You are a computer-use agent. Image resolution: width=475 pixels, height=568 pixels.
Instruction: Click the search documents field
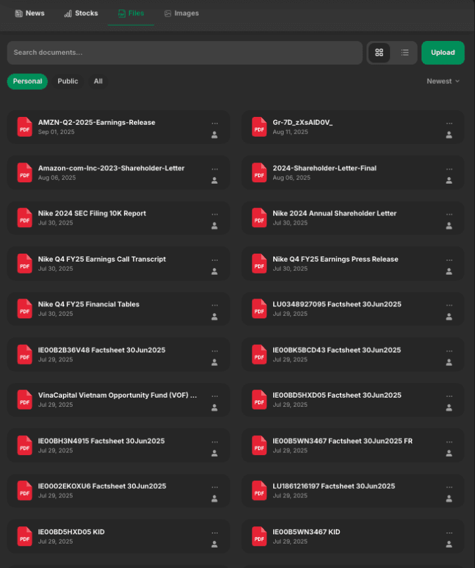pyautogui.click(x=185, y=53)
